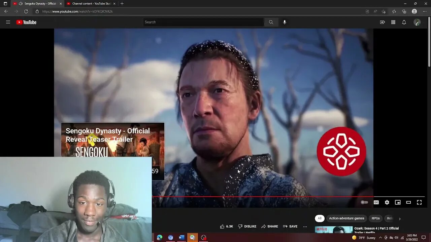This screenshot has width=431, height=242.
Task: Click the browser address bar URL
Action: click(77, 11)
